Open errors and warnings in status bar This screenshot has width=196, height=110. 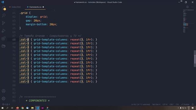6,104
